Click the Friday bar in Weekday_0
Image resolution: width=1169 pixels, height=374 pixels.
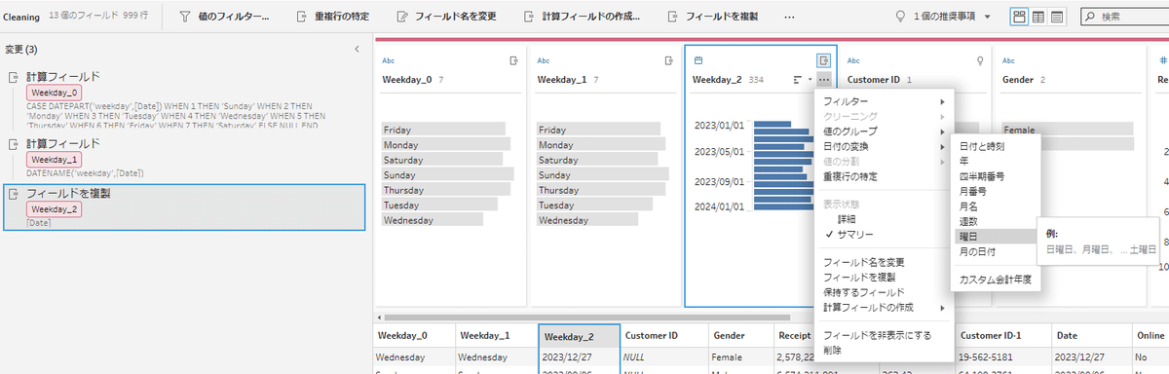(x=443, y=130)
